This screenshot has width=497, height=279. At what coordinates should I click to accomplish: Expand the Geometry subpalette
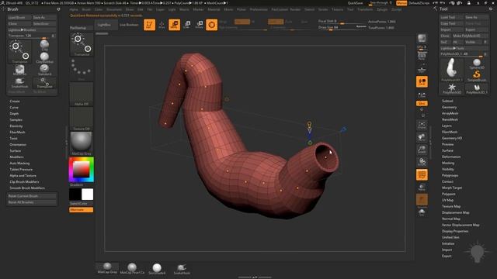(x=449, y=107)
